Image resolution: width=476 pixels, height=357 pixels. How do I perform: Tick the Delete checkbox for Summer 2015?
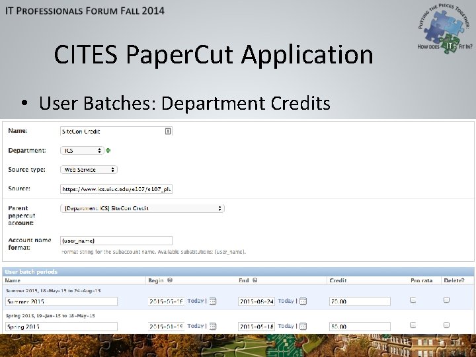tap(446, 300)
